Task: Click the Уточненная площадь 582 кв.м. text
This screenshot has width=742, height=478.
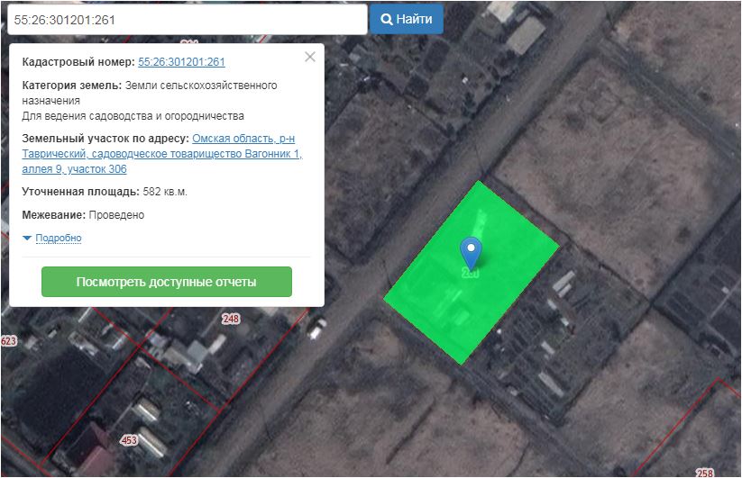Action: (x=105, y=192)
